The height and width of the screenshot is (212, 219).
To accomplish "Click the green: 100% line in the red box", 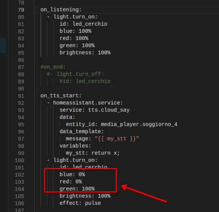I will [x=77, y=188].
